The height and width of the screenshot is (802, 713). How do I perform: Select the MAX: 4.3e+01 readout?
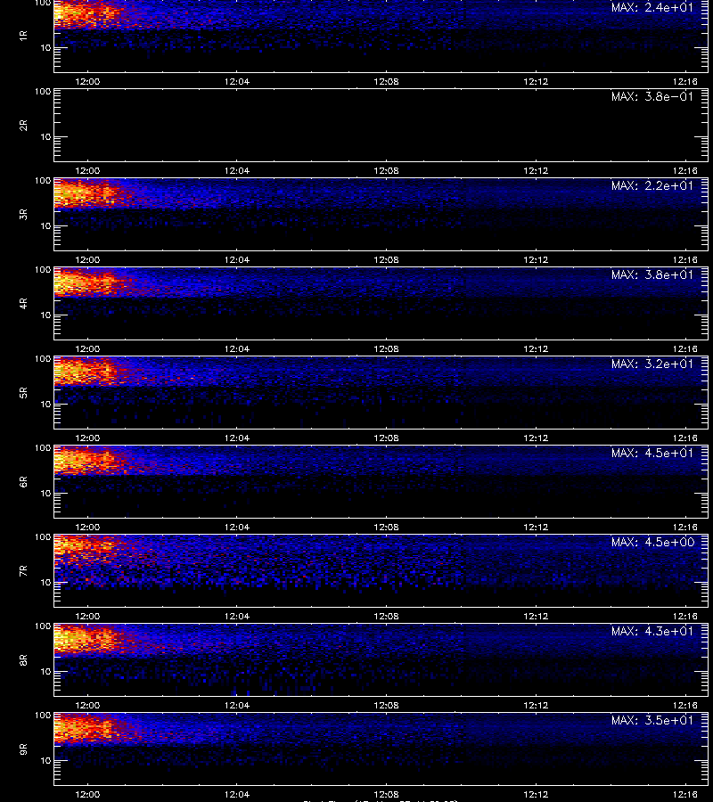point(652,631)
